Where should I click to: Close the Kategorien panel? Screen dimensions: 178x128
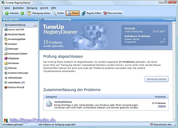tap(36, 19)
